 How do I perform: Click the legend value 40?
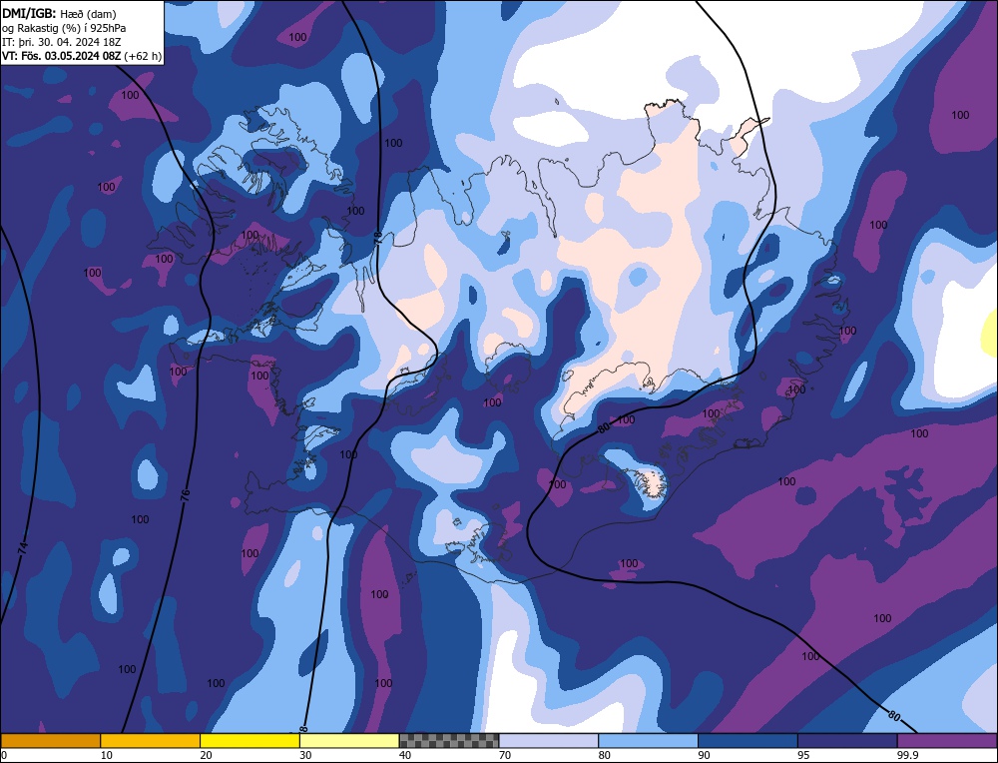(x=405, y=755)
